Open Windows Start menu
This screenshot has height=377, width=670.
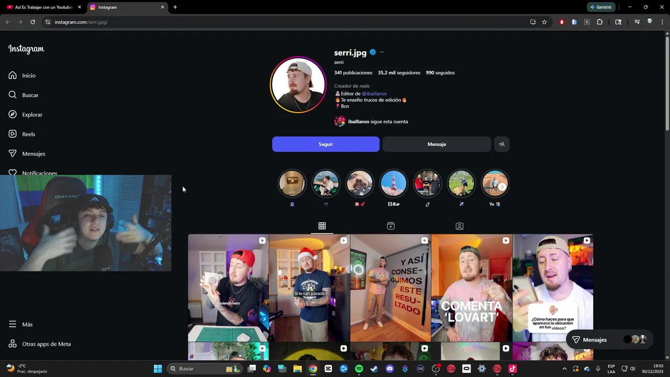pos(158,369)
